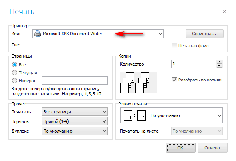
Task: Uncheck Разобрать по копиям
Action: [x=174, y=80]
